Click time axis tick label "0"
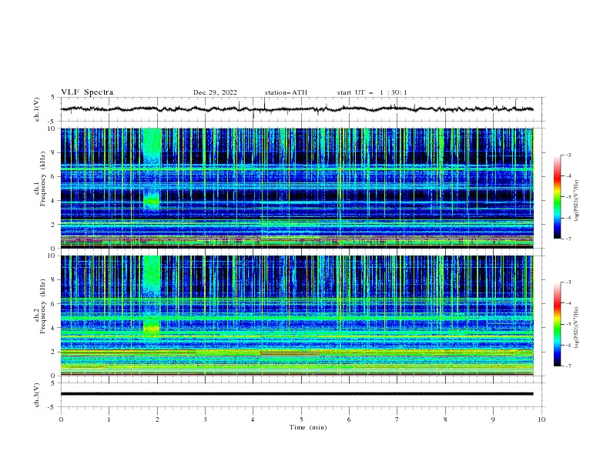This screenshot has height=471, width=610. click(x=61, y=419)
